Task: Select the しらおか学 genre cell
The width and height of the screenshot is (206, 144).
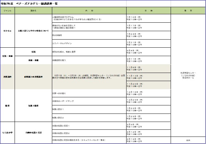Action: point(7,133)
